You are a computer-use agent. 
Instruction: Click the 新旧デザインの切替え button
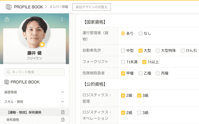pos(91,7)
